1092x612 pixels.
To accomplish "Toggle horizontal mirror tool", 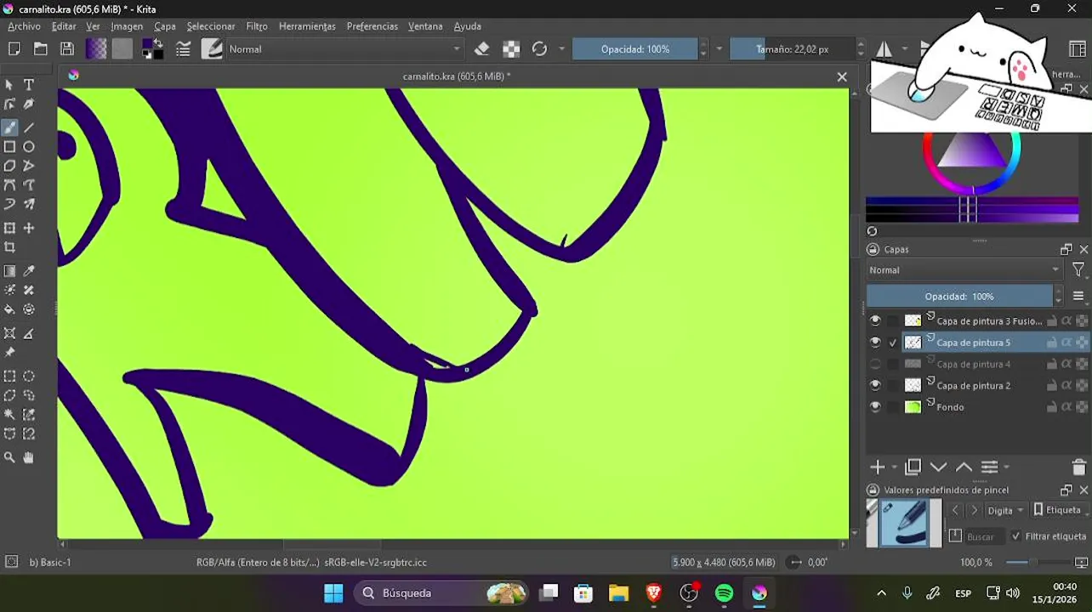I will point(884,49).
